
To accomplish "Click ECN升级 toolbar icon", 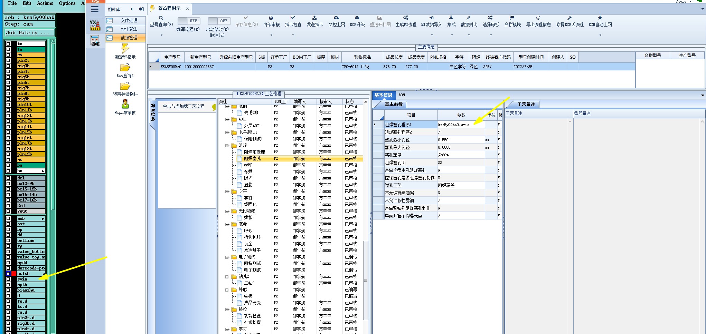I will tap(357, 21).
